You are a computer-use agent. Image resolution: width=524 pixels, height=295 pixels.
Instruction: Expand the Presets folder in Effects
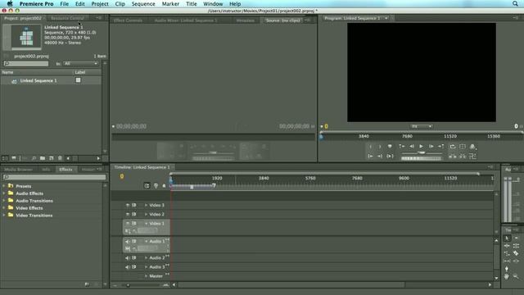tap(4, 186)
